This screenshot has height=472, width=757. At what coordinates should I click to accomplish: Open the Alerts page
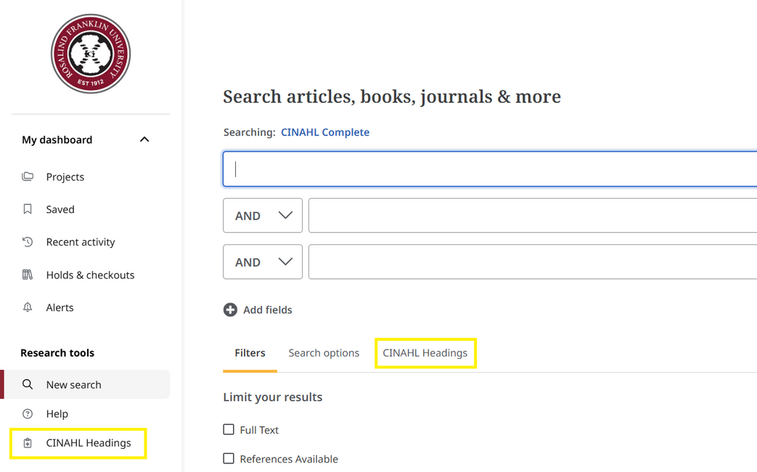(x=60, y=307)
